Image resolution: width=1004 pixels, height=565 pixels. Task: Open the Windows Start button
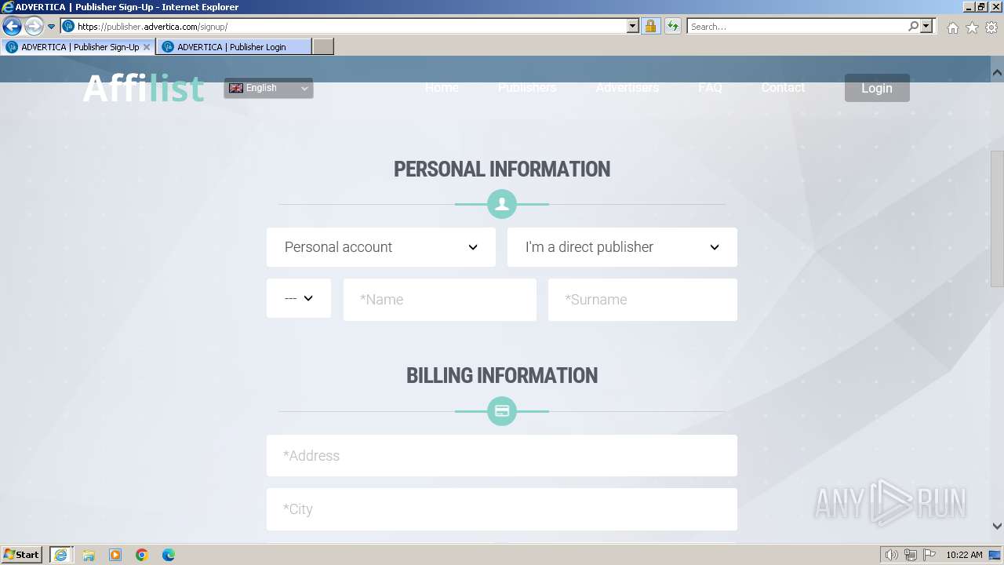click(x=22, y=555)
